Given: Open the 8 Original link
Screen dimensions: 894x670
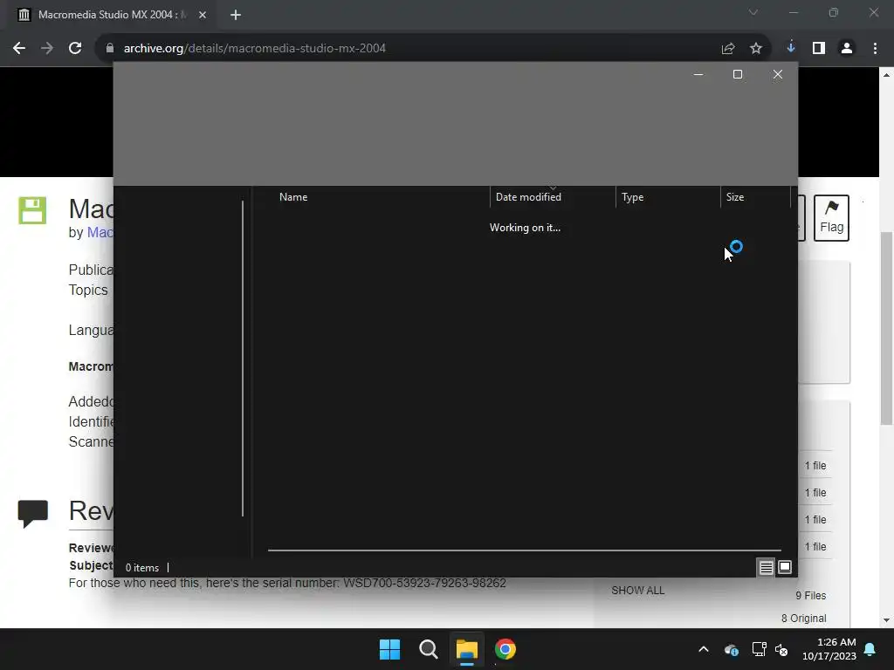Looking at the screenshot, I should pyautogui.click(x=804, y=619).
